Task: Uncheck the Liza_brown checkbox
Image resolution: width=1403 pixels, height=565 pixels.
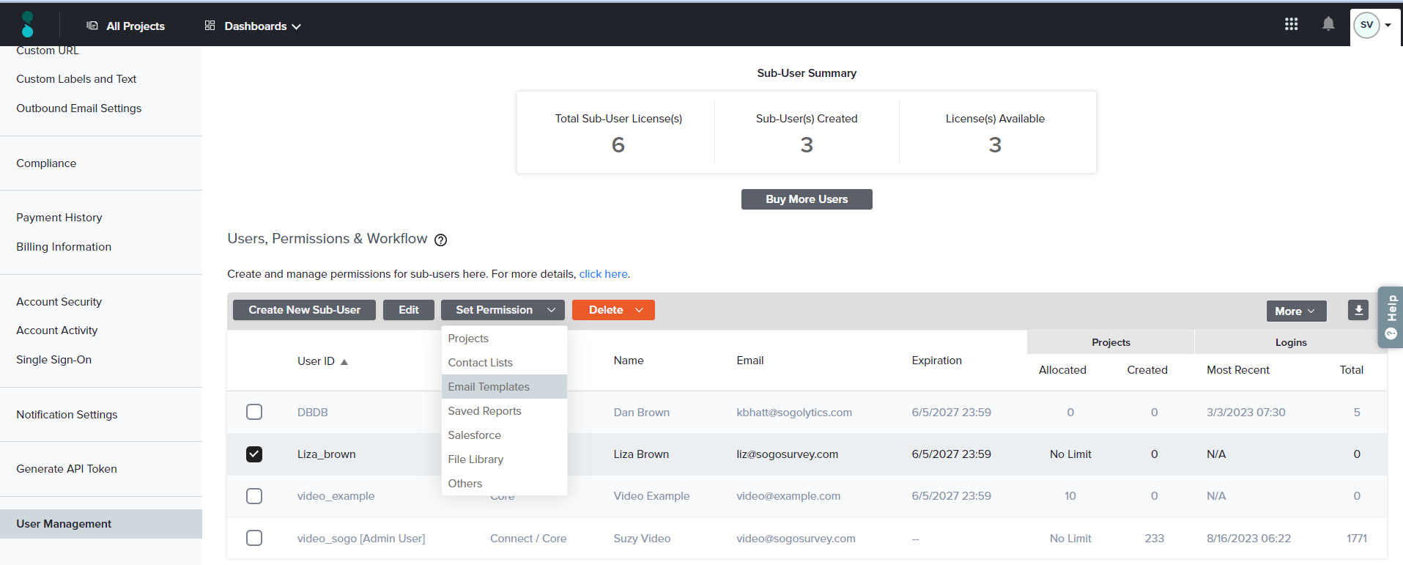Action: pyautogui.click(x=254, y=454)
